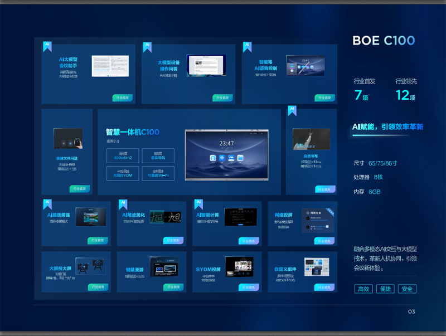This screenshot has height=336, width=446.
Task: Click the AI badge on 大模型设备操作问答 card
Action: pos(147,47)
